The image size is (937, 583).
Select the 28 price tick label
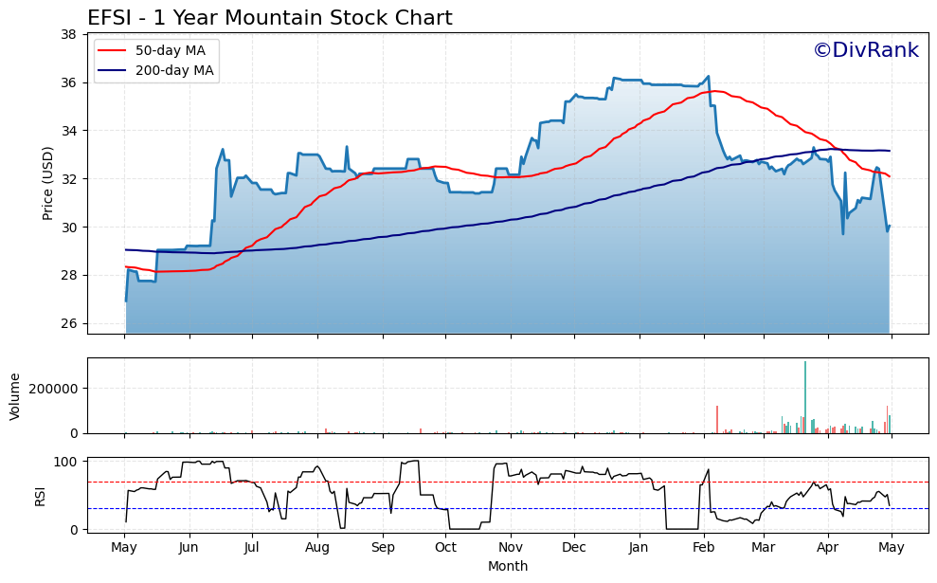click(69, 276)
